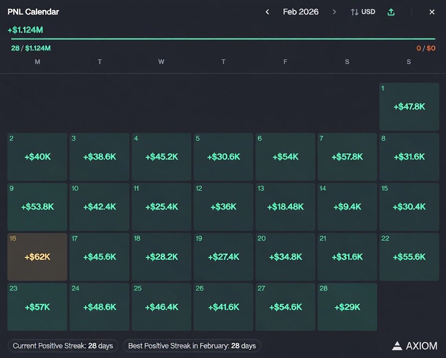This screenshot has width=446, height=358.
Task: Open day 10 showing +$42.4K
Action: (x=99, y=207)
